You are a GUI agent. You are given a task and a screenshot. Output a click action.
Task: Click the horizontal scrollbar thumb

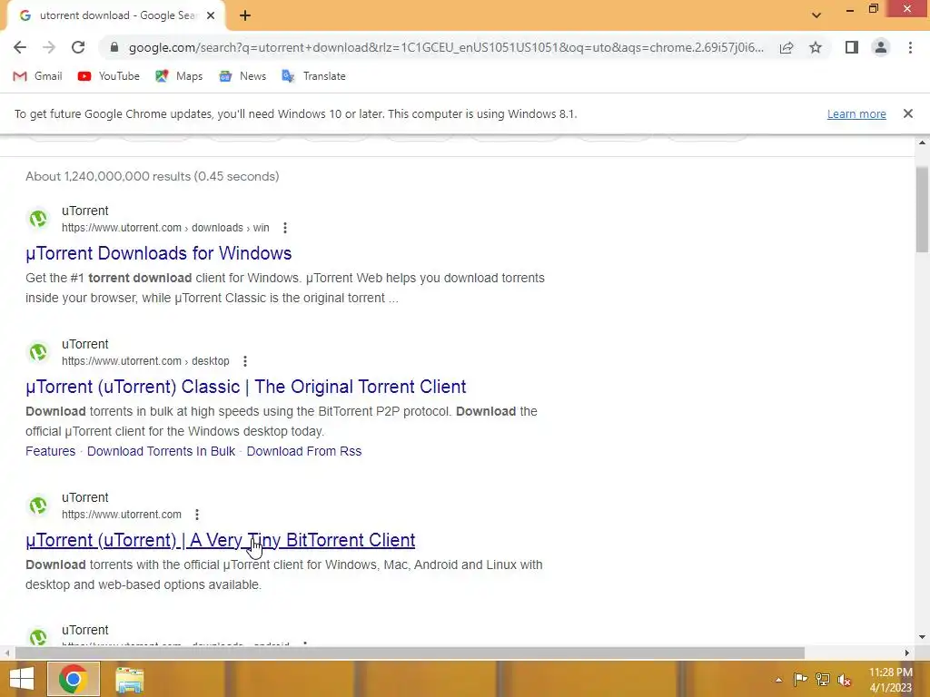(410, 653)
